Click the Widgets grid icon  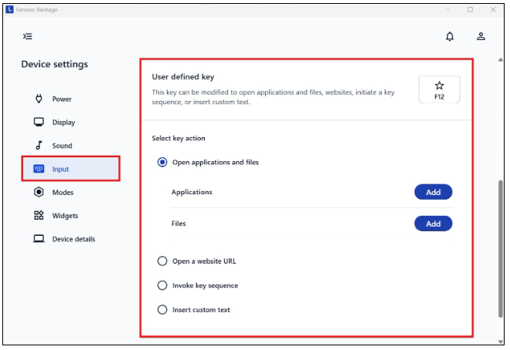point(39,215)
